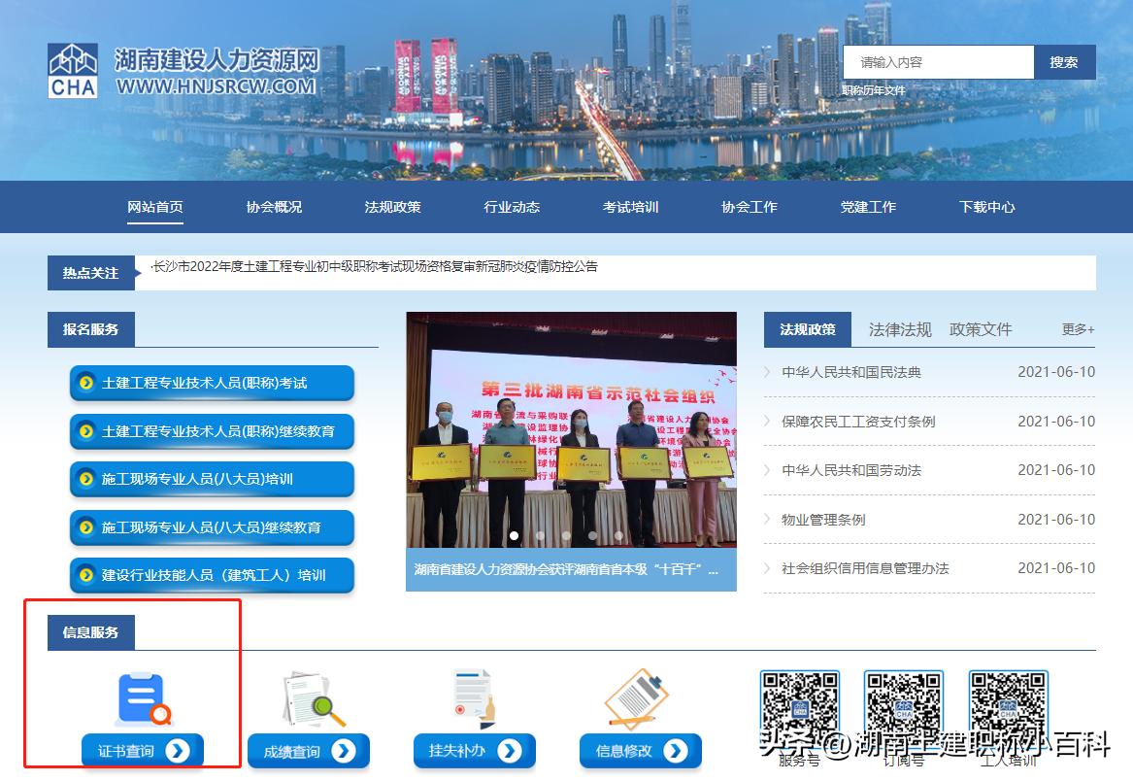
Task: Open the 保障农民工工资支付条例 link
Action: 860,421
